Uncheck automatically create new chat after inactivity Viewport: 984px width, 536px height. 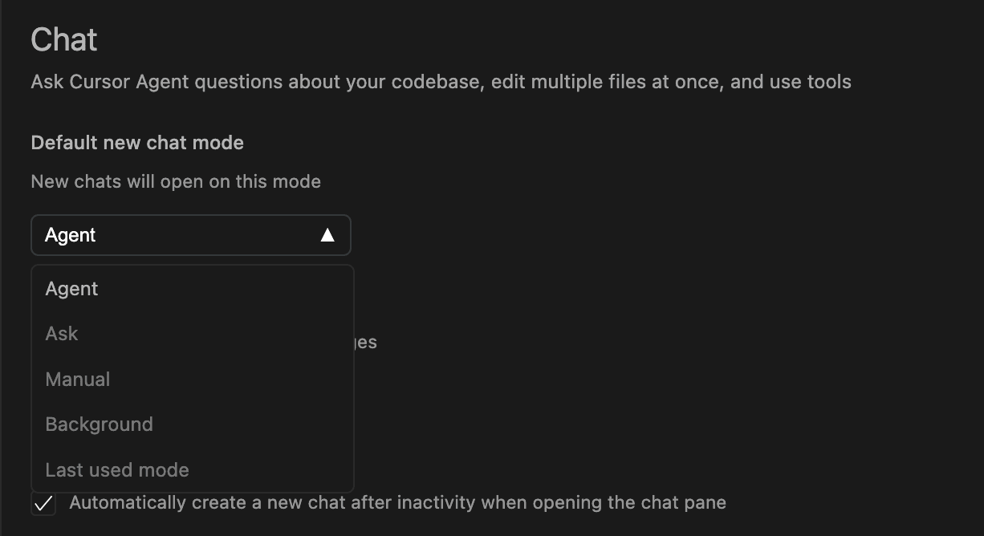(x=43, y=504)
